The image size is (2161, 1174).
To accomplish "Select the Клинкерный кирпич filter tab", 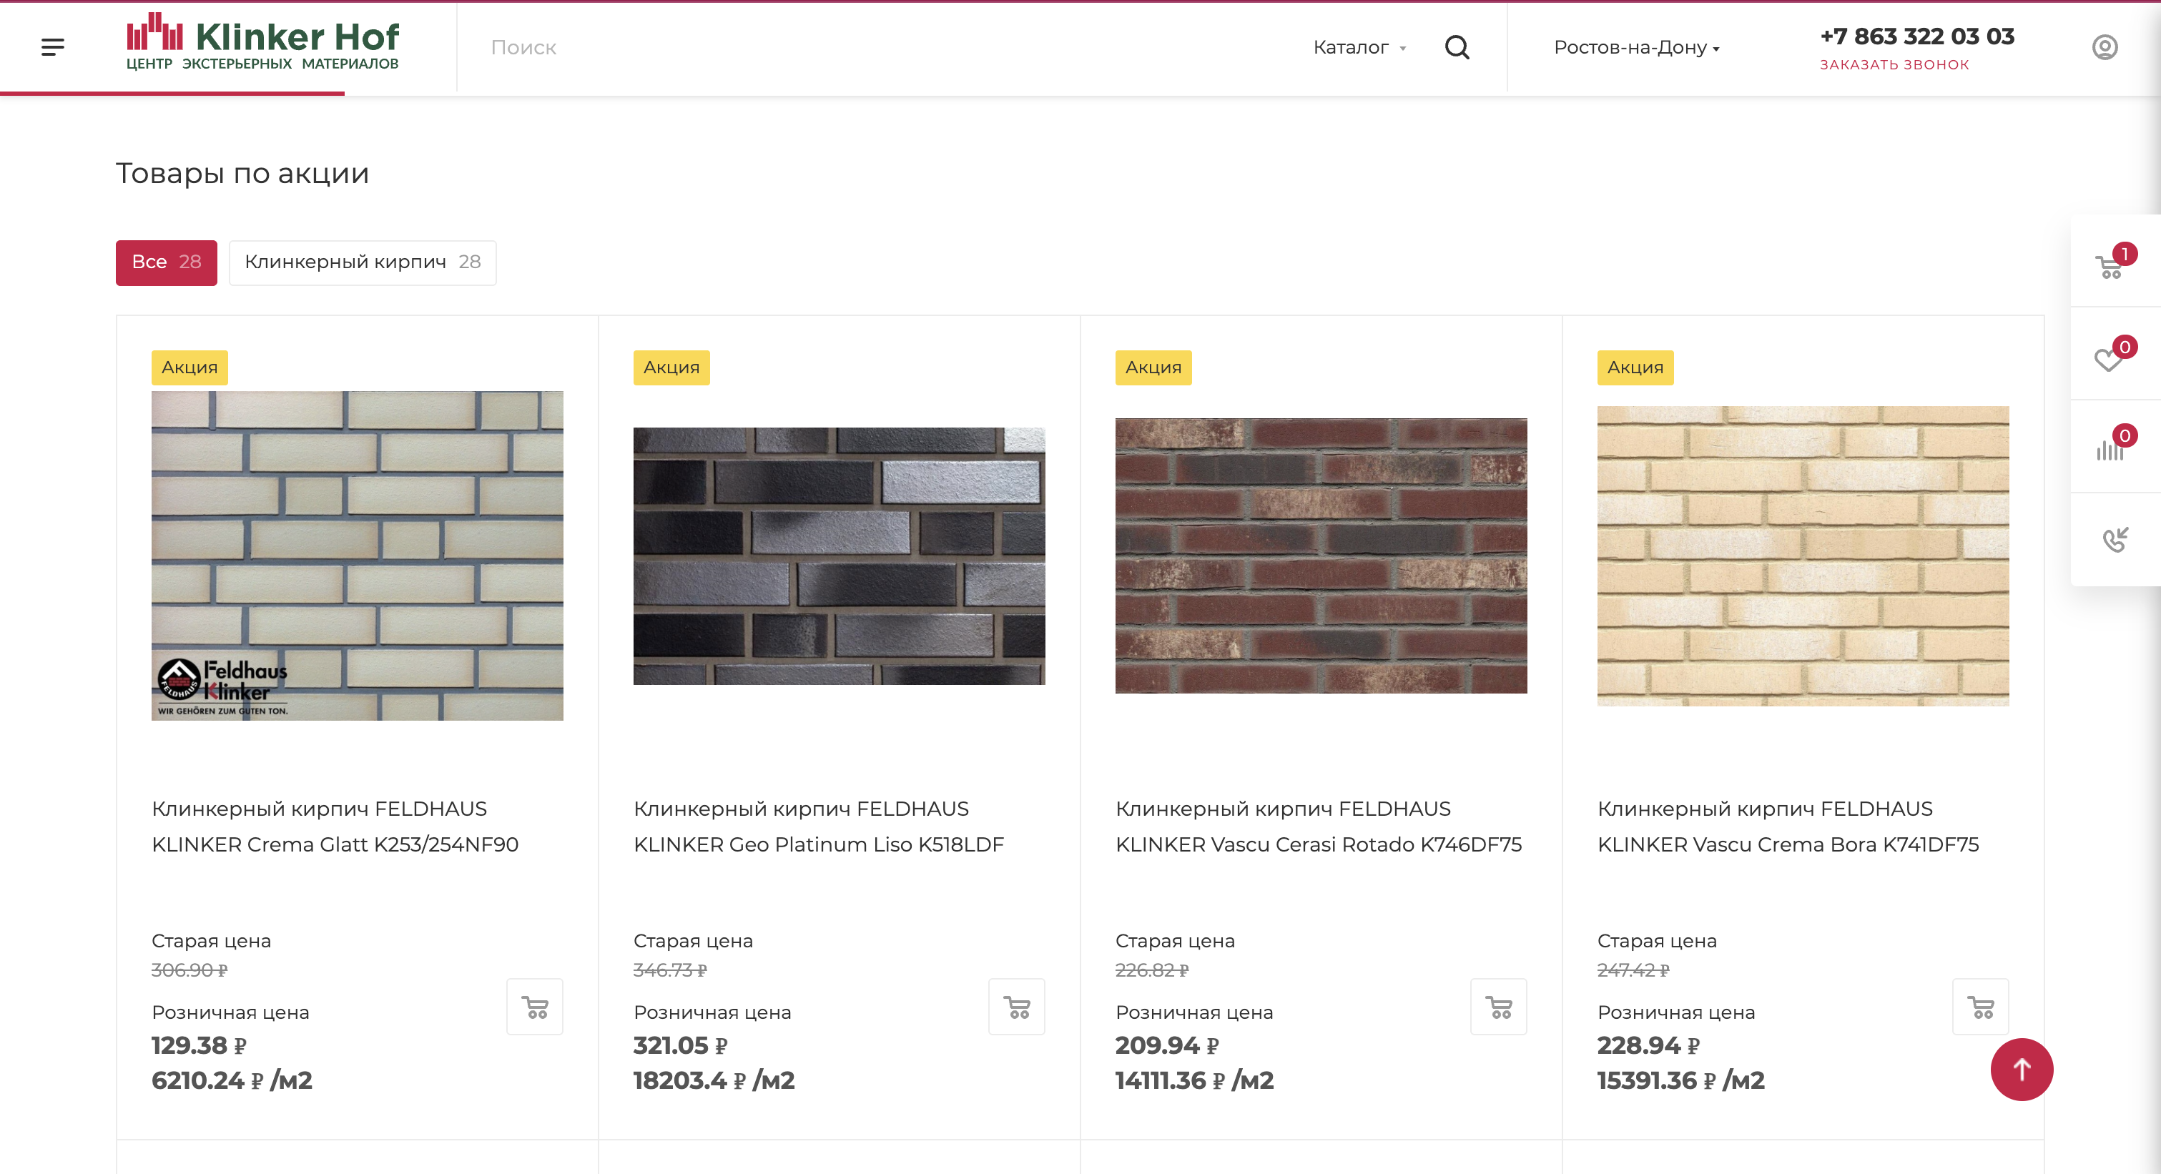I will (x=363, y=262).
